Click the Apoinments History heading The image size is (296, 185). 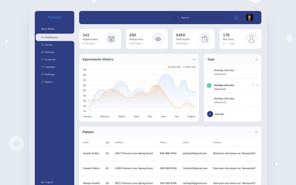click(98, 59)
